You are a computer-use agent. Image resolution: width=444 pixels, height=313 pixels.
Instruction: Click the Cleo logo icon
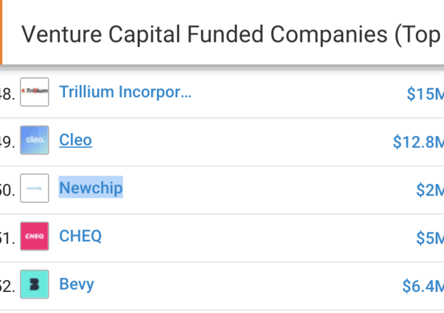35,140
